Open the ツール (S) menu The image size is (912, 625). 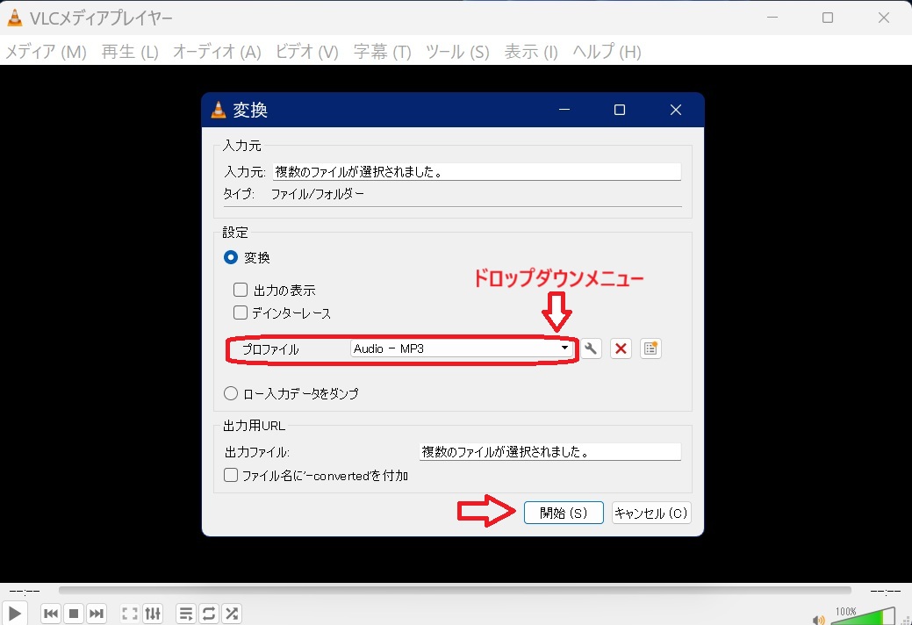tap(457, 52)
